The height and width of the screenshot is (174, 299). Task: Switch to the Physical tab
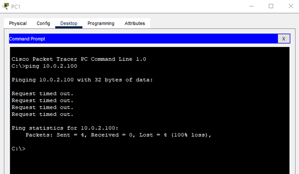[x=18, y=23]
